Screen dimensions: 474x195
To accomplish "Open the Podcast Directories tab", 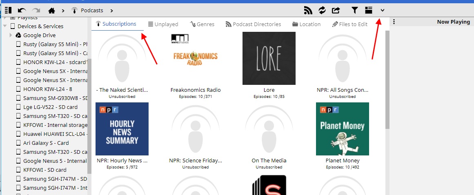I will pos(253,24).
